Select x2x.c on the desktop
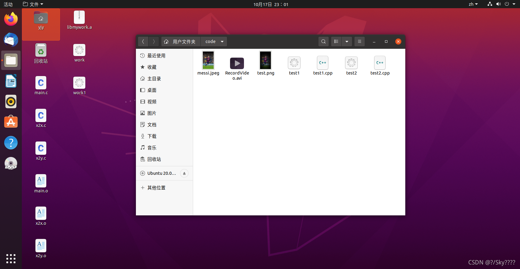 pyautogui.click(x=41, y=118)
